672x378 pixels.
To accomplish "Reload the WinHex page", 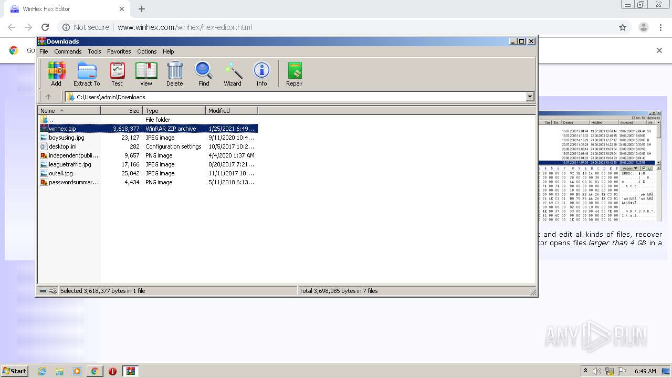I will coord(45,27).
